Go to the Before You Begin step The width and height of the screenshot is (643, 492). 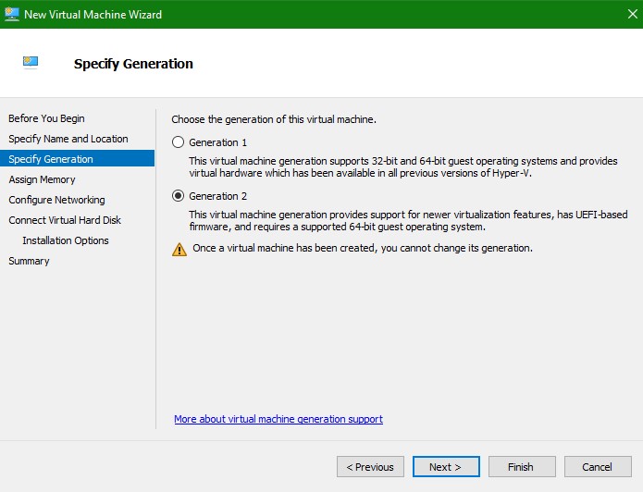tap(46, 118)
